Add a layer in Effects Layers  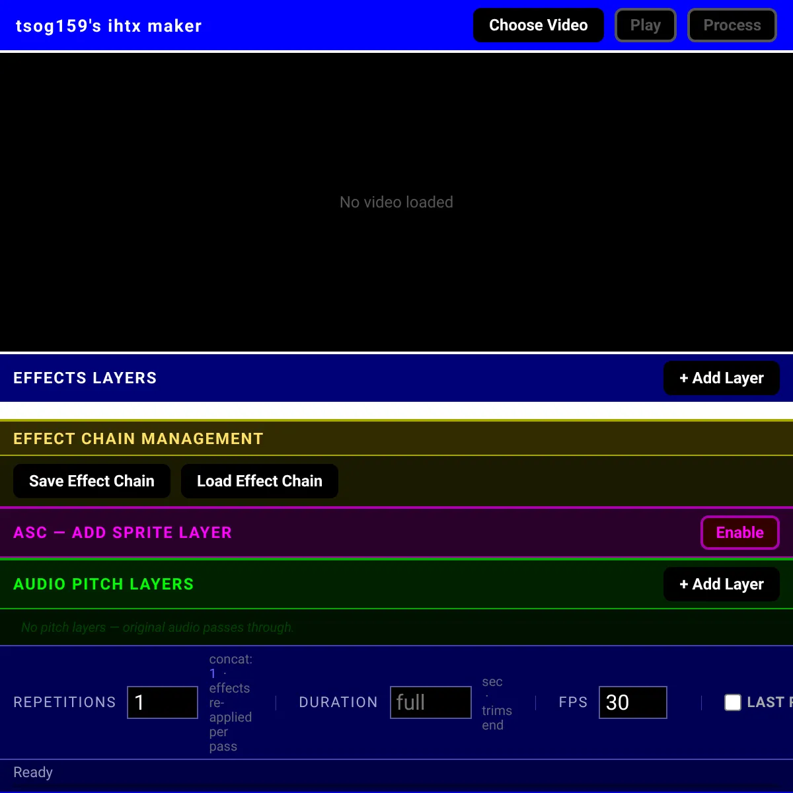[722, 378]
